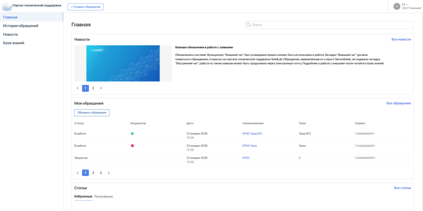Click the user avatar icon in header
Image resolution: width=423 pixels, height=211 pixels.
[x=396, y=6]
